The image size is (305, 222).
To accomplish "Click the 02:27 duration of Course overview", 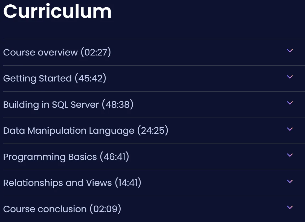I will (96, 52).
